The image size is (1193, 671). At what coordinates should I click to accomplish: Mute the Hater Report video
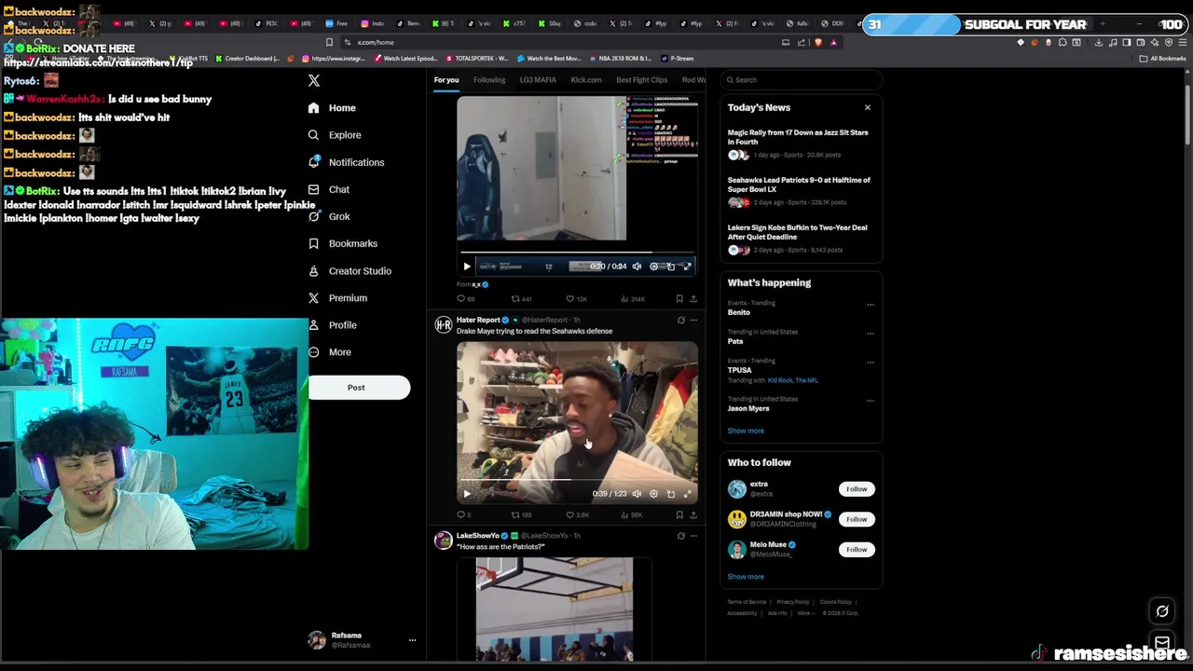(637, 494)
